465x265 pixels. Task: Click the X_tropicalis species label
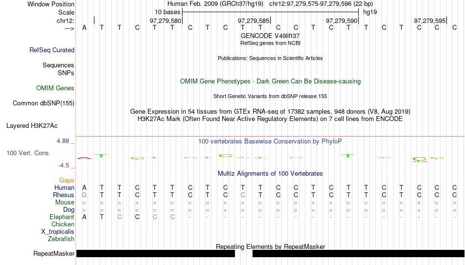(x=58, y=232)
